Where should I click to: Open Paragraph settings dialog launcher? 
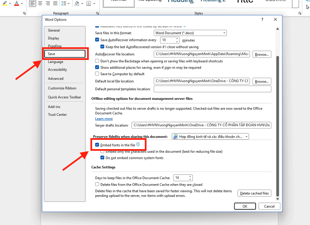coord(97,13)
